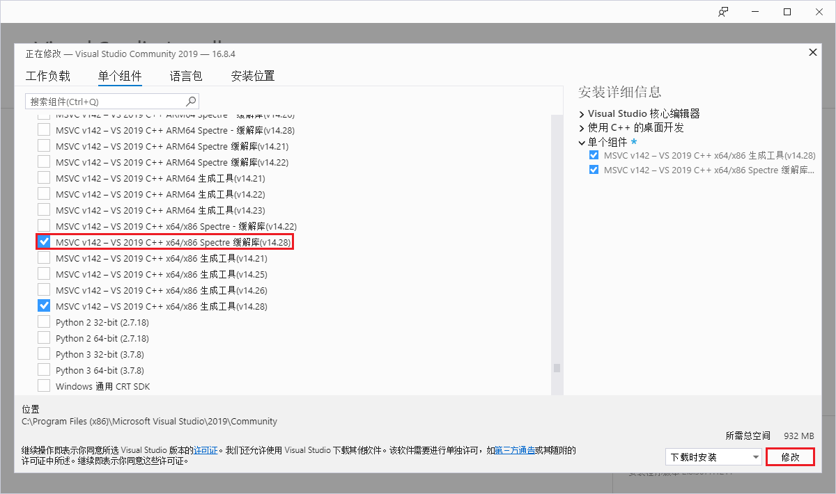Uncheck x64/x86 Spectre 缓解库(v14.28) checkbox
Image resolution: width=836 pixels, height=494 pixels.
44,242
